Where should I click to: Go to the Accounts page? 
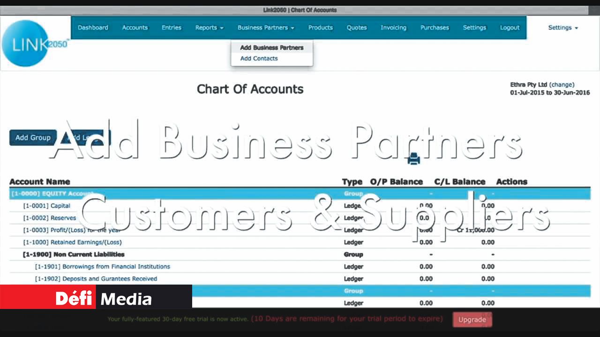135,28
